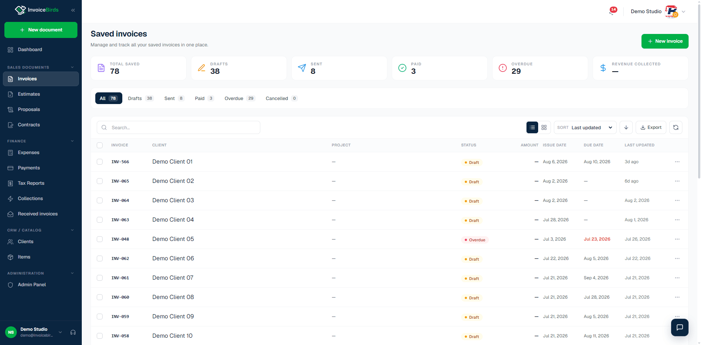Image resolution: width=701 pixels, height=345 pixels.
Task: Open notifications bell with 14 badge
Action: (612, 11)
